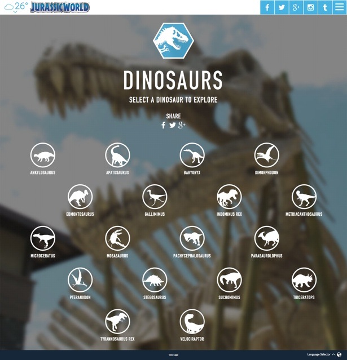Click the Ankylosaurus text label
Image resolution: width=347 pixels, height=360 pixels.
43,172
